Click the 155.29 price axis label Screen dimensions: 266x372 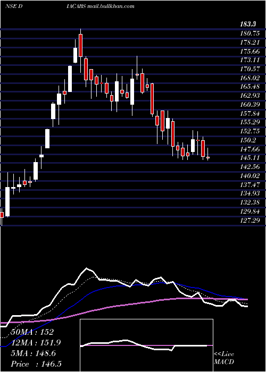[250, 122]
